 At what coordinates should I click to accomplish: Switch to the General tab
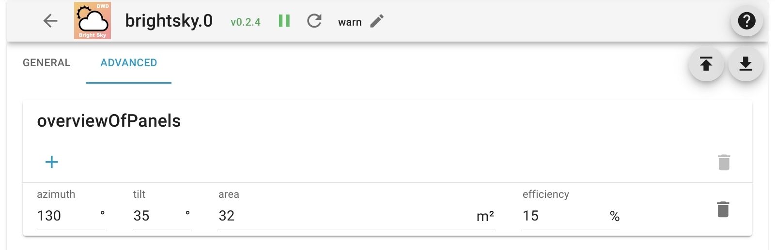[46, 63]
